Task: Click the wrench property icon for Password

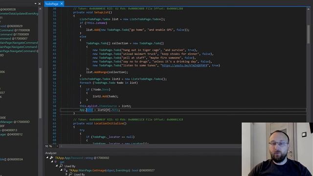Action: point(51,157)
